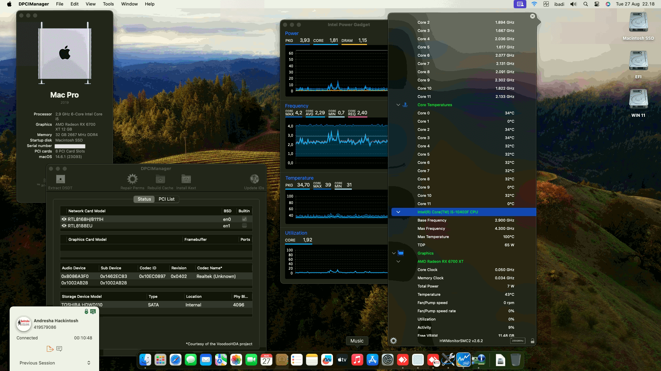Close the HWMonitorSMC2 popover
This screenshot has width=661, height=371.
(533, 16)
